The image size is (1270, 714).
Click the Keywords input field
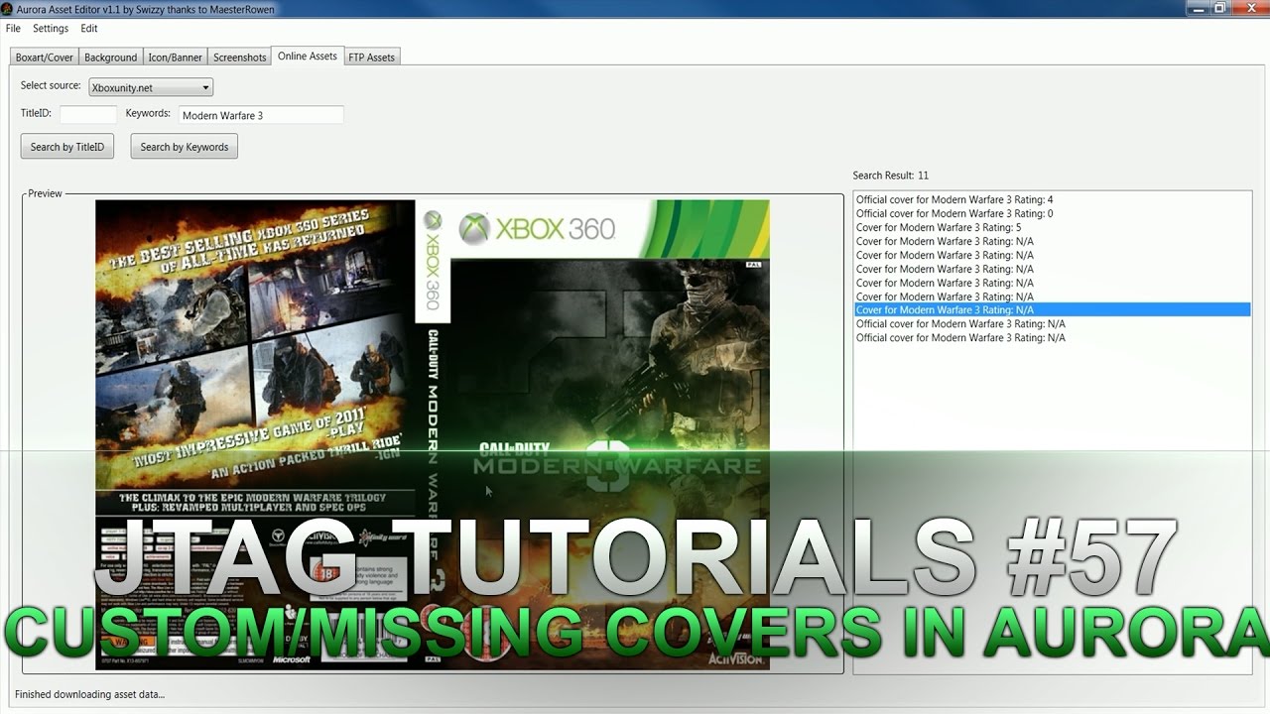(261, 115)
